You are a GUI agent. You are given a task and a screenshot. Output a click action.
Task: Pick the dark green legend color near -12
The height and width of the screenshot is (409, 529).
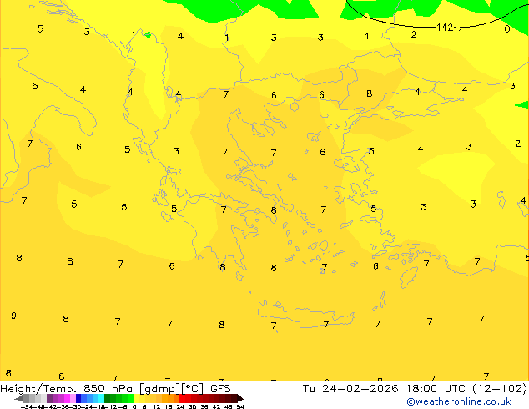[108, 398]
